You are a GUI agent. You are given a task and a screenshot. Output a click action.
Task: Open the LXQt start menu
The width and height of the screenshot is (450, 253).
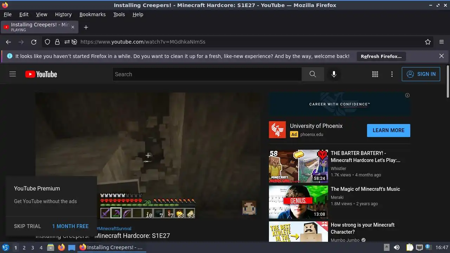[x=6, y=247]
